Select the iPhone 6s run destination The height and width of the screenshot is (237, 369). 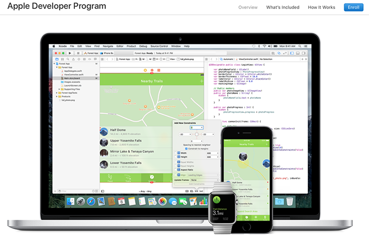(107, 53)
